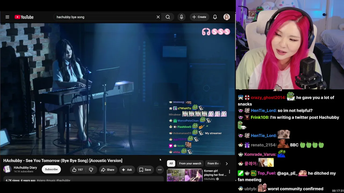Open the Create menu

coord(199,17)
